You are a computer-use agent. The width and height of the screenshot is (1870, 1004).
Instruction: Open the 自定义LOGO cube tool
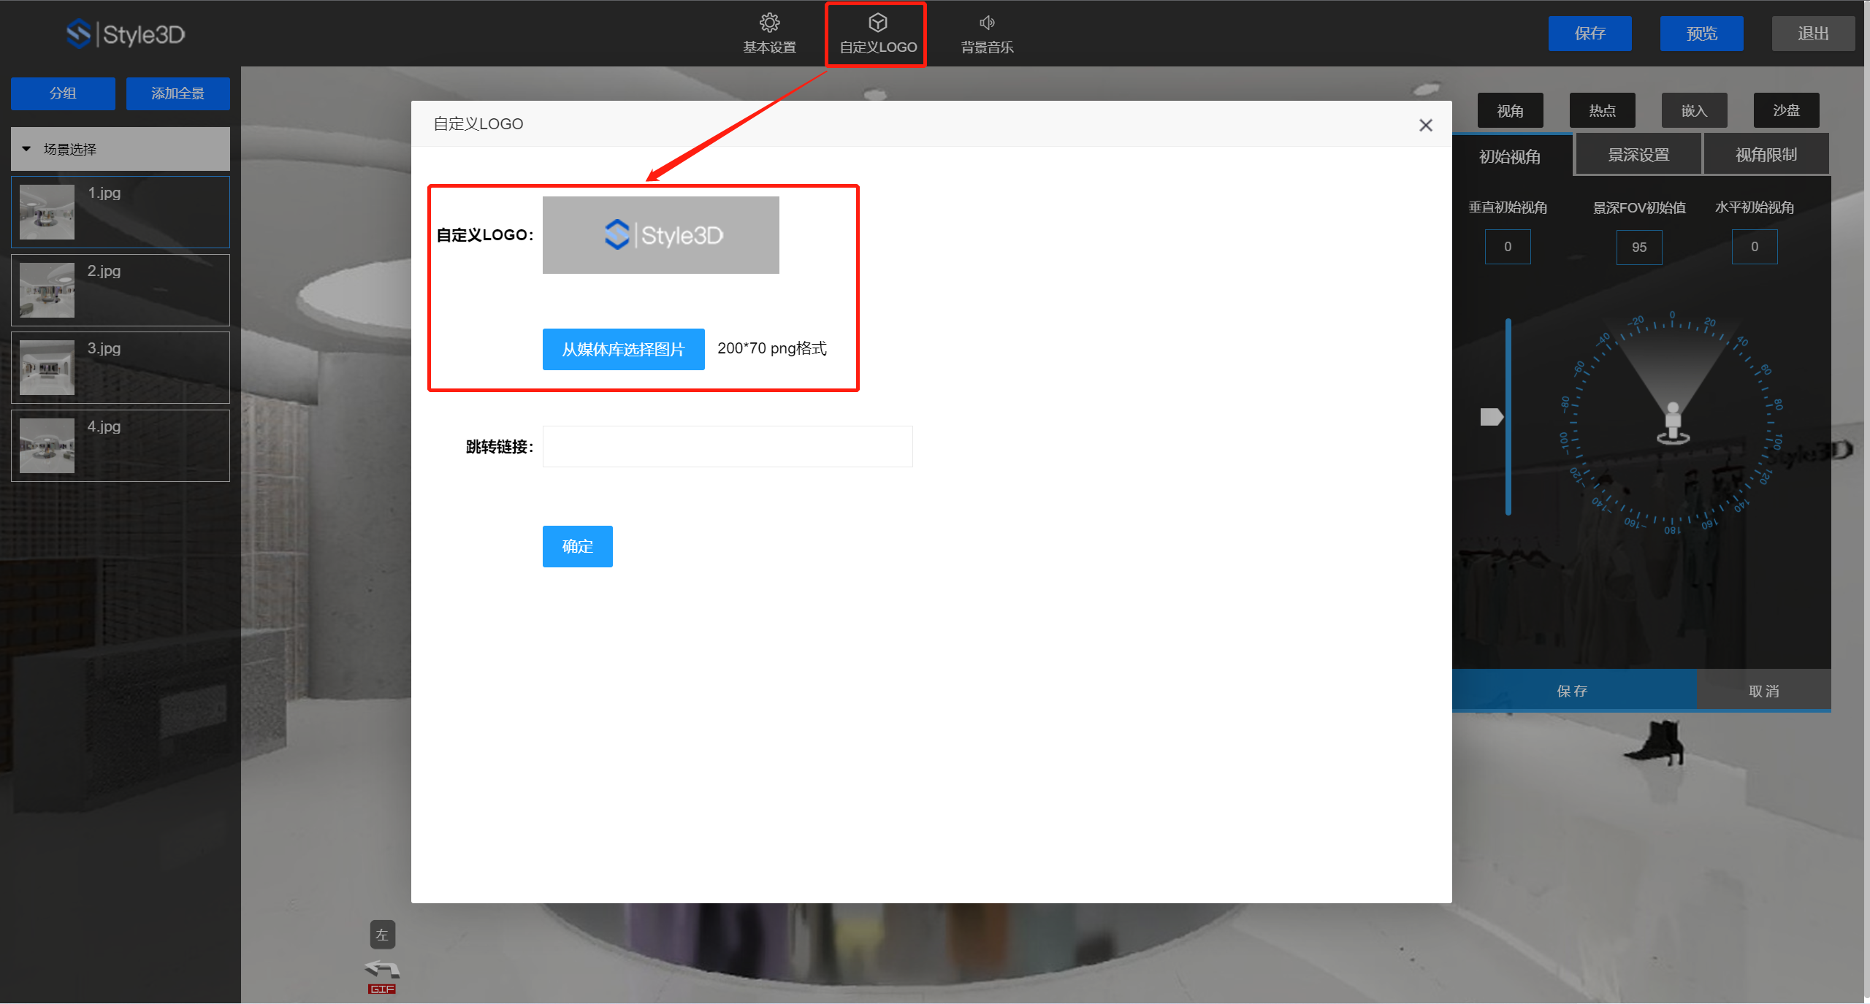(877, 34)
